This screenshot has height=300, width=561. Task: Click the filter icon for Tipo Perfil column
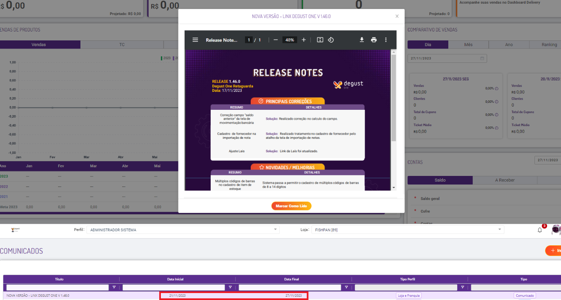click(x=462, y=287)
